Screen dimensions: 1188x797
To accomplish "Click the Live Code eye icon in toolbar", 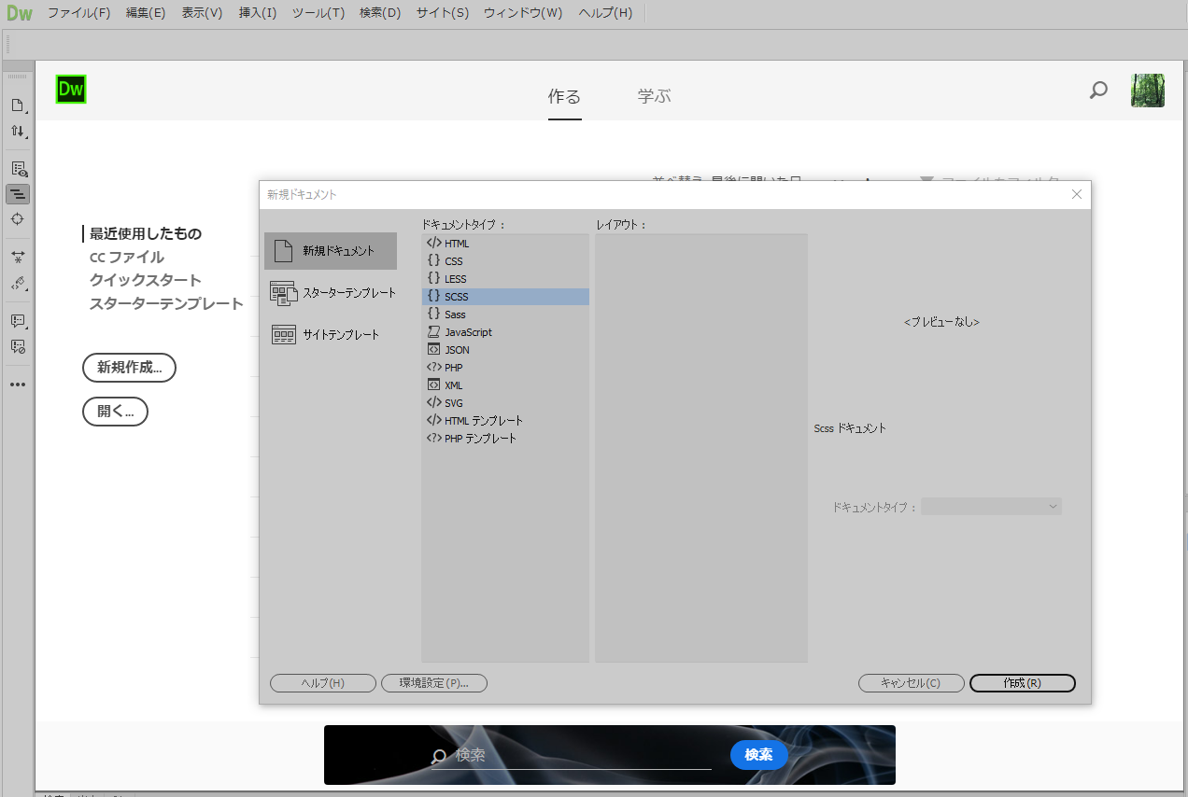I will (x=18, y=168).
